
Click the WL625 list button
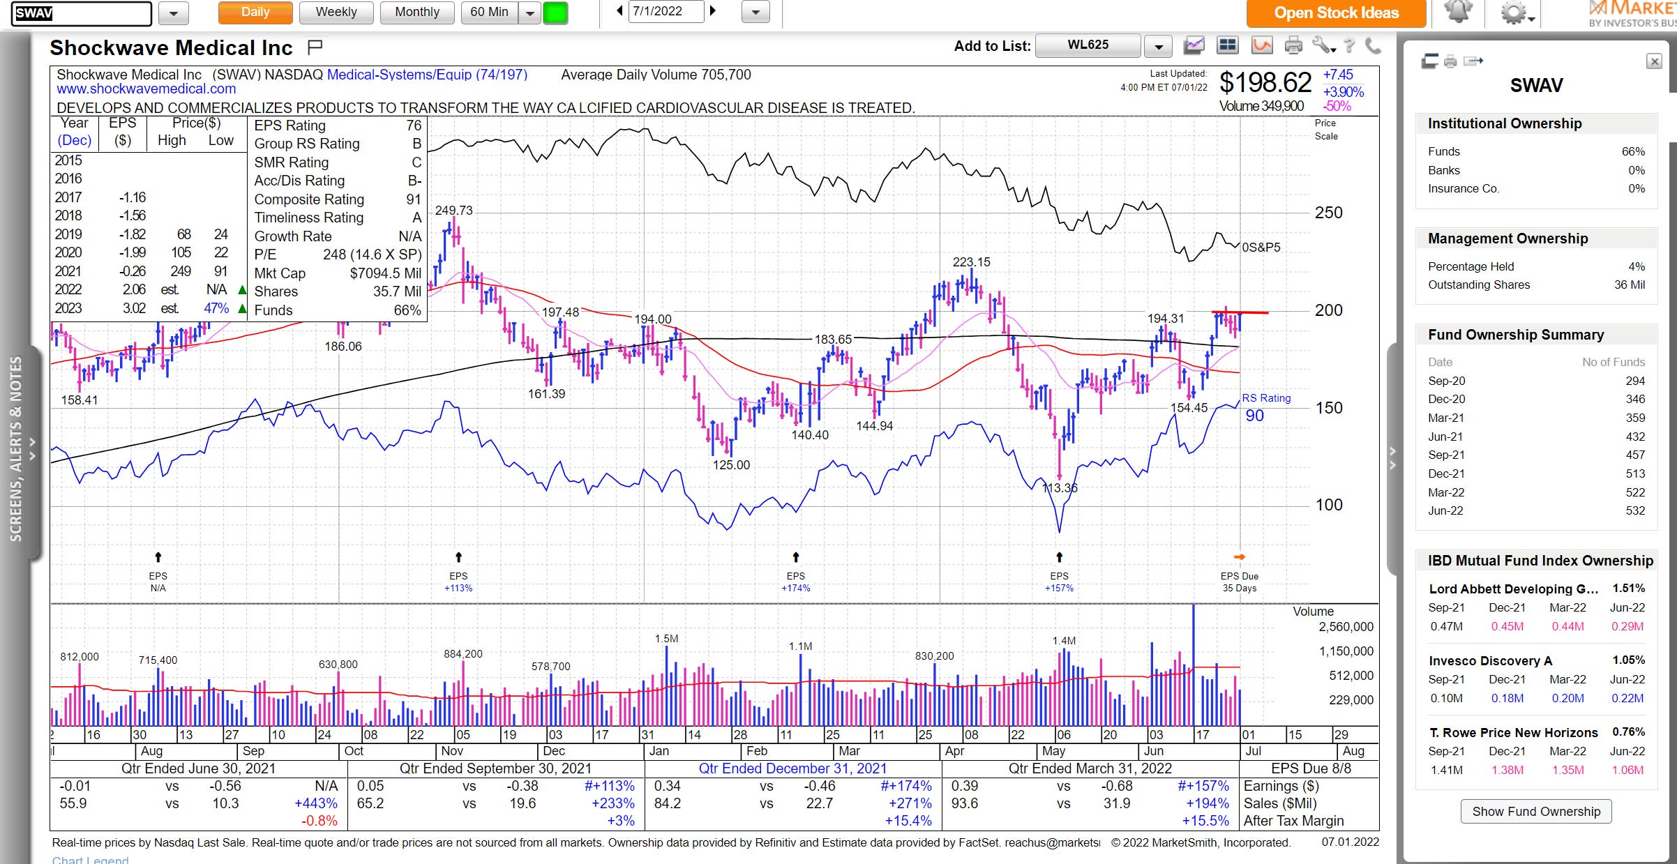point(1088,45)
